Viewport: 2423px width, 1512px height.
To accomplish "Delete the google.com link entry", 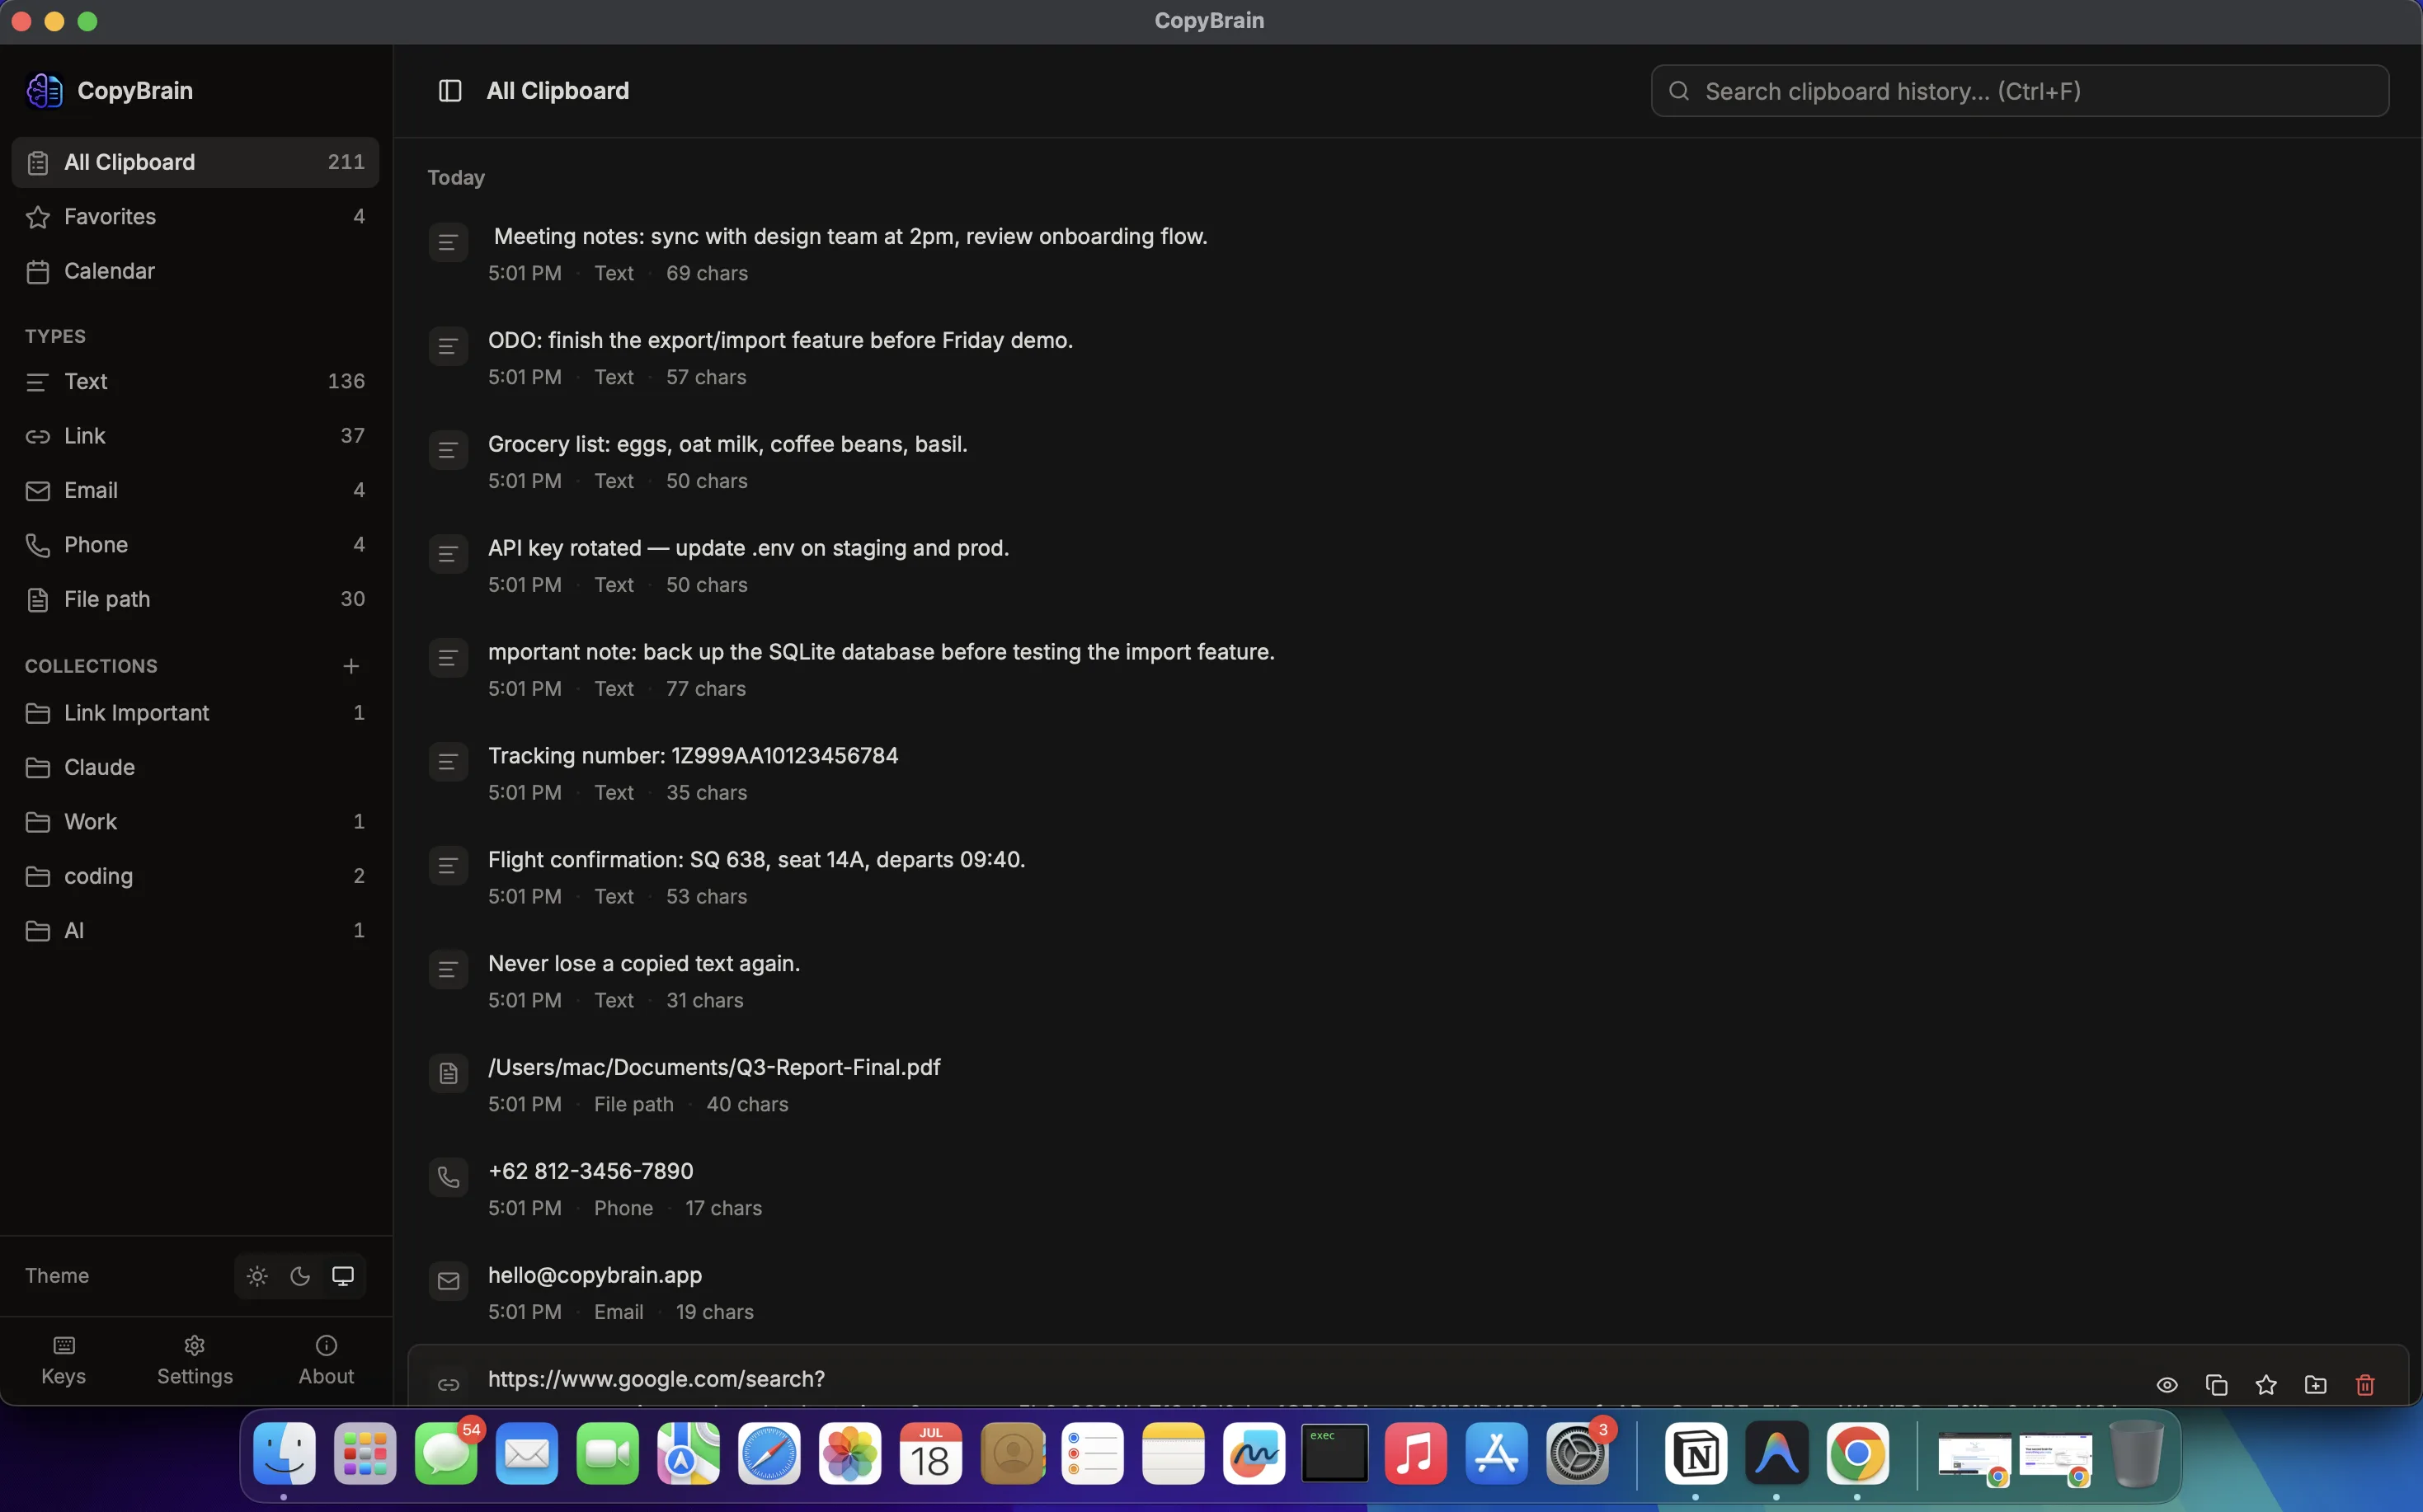I will pyautogui.click(x=2365, y=1385).
